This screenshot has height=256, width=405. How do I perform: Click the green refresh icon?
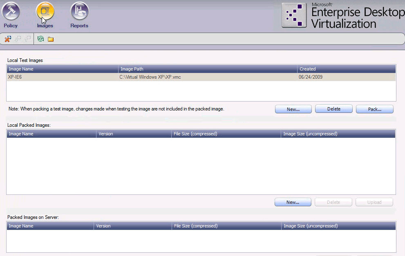pos(40,39)
